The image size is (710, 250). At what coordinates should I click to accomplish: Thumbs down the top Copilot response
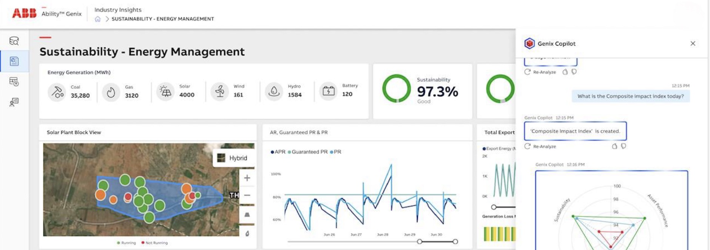[574, 72]
